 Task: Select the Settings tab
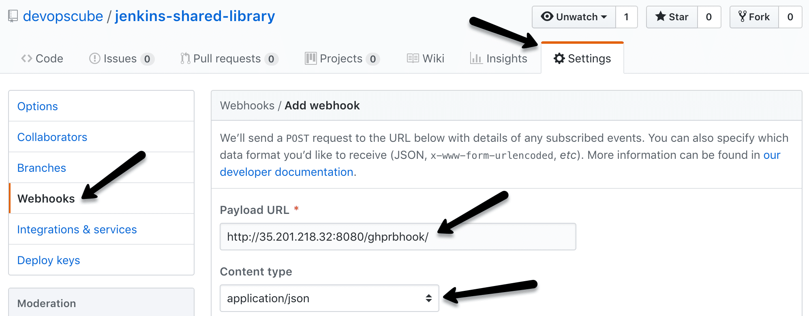click(582, 59)
